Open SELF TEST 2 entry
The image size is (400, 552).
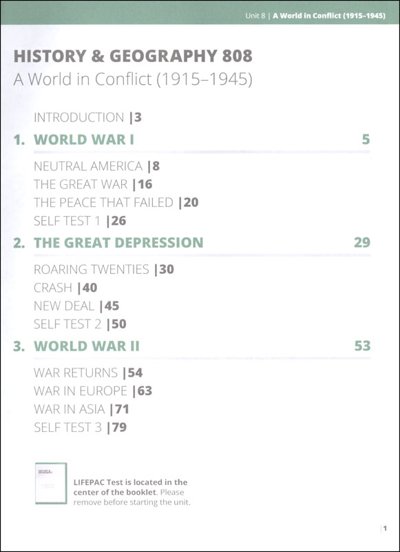80,324
